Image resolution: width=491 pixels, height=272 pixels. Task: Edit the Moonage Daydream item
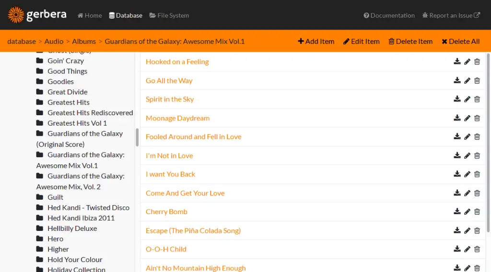coord(467,118)
